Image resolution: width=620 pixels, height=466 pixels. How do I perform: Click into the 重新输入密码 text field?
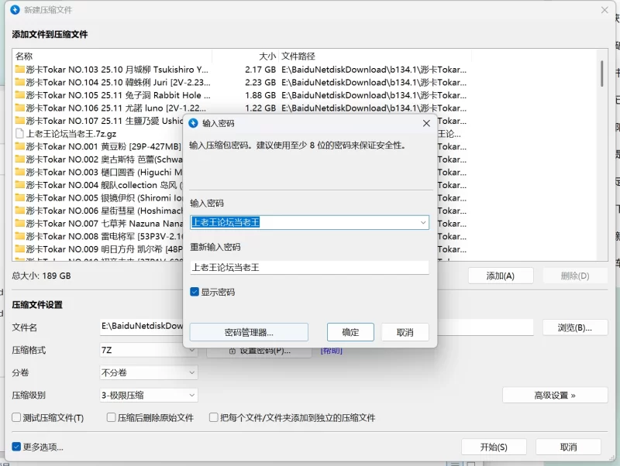click(x=309, y=267)
